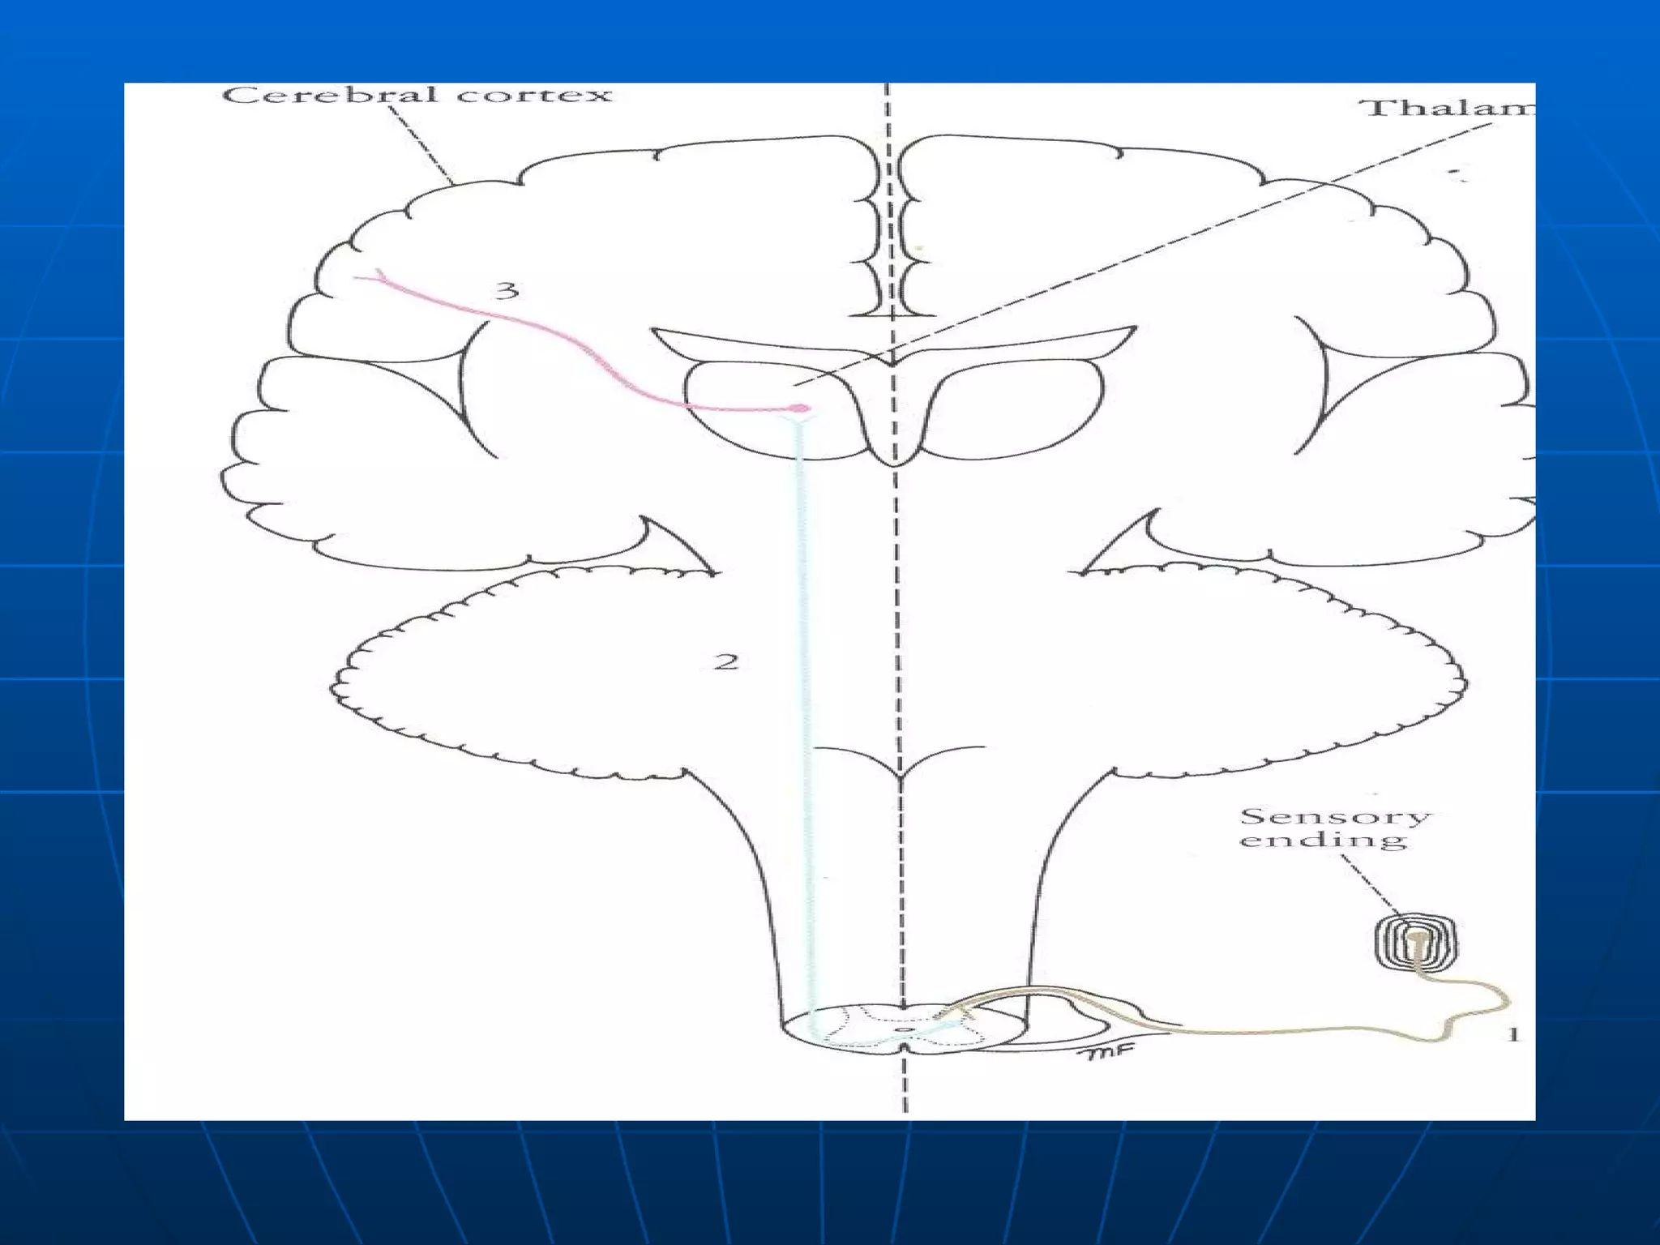The height and width of the screenshot is (1245, 1660).
Task: Click the pink neuron cell body in thalamus
Action: tap(799, 408)
